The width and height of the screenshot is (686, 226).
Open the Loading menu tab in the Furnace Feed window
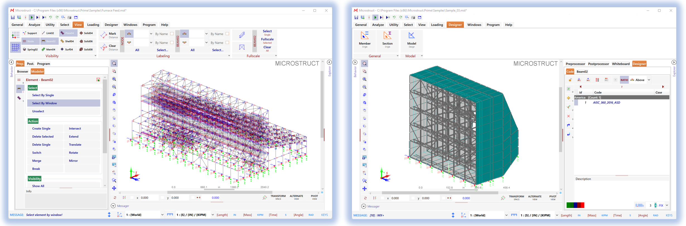click(x=93, y=25)
